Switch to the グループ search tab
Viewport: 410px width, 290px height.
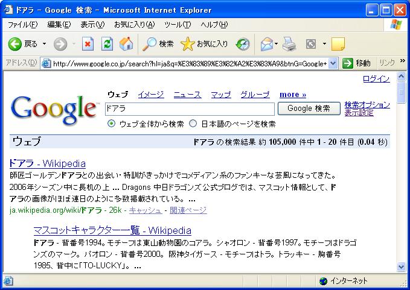[255, 95]
